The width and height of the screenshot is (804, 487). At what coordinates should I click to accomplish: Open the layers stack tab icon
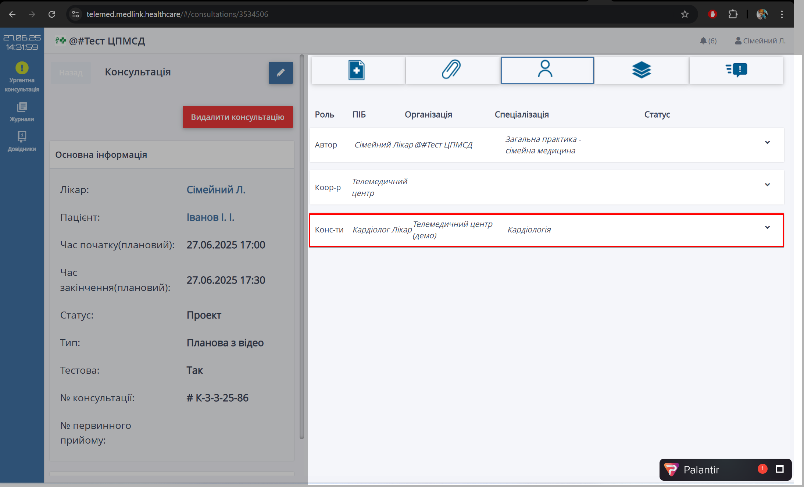pyautogui.click(x=641, y=70)
